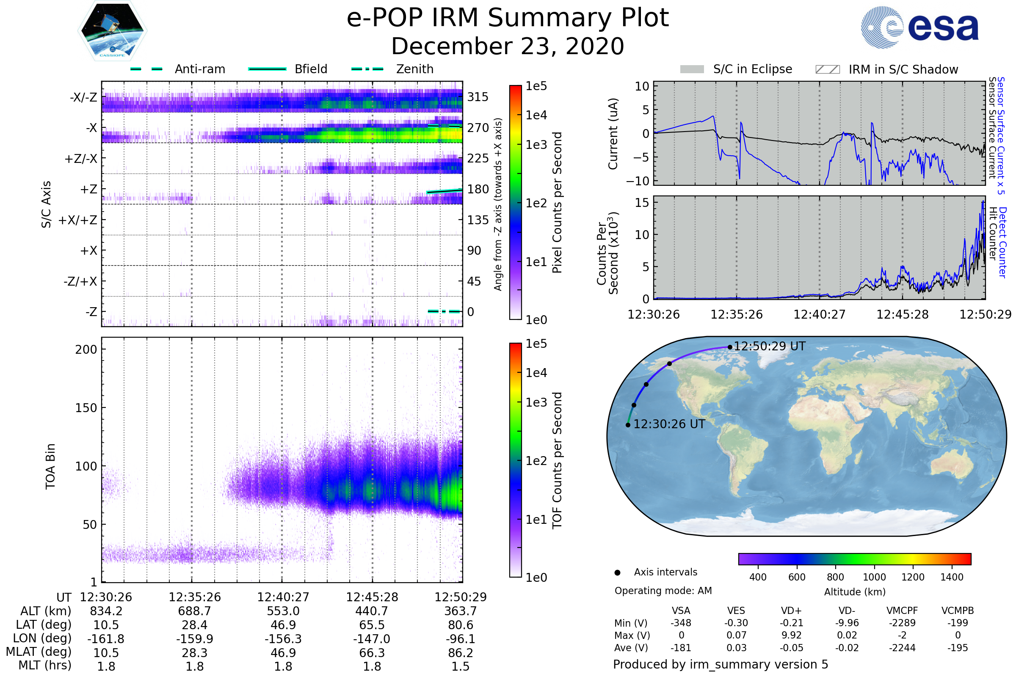Click the Pixel Counts per Second colorbar
The width and height of the screenshot is (1016, 677).
click(x=515, y=203)
